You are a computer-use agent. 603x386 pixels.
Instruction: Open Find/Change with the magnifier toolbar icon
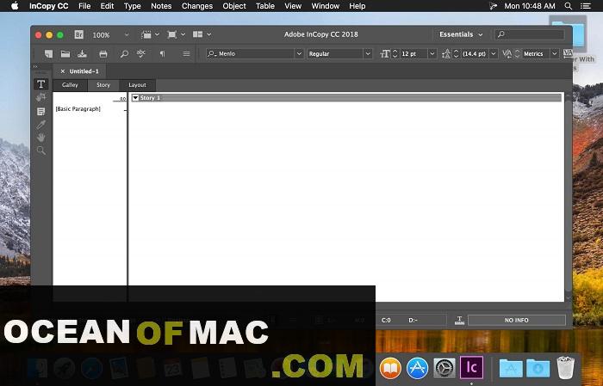[x=124, y=53]
